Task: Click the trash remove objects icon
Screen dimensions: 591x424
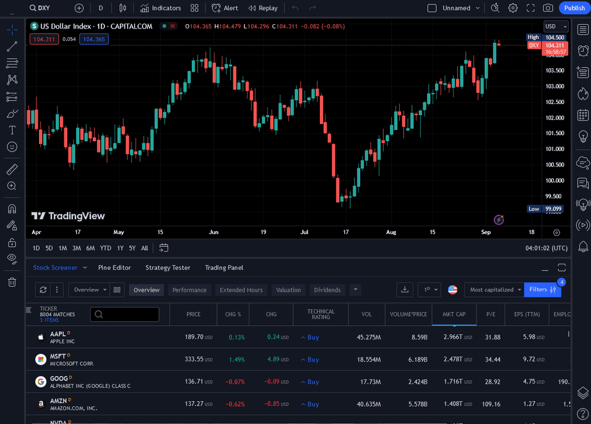Action: (x=12, y=282)
